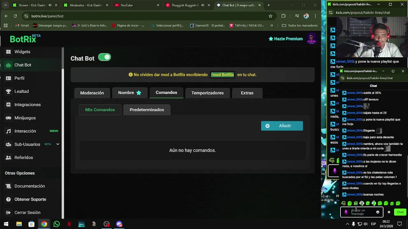Open the Lealtad trophy icon
Image resolution: width=408 pixels, height=229 pixels.
point(8,91)
